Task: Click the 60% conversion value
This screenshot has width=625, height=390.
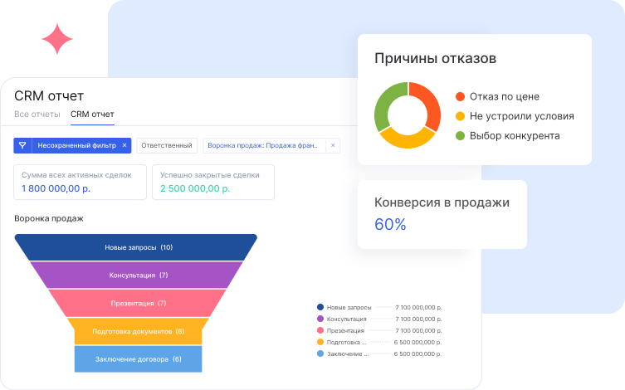Action: pos(390,224)
